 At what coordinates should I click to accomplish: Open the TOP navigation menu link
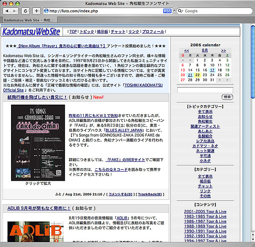(73, 32)
